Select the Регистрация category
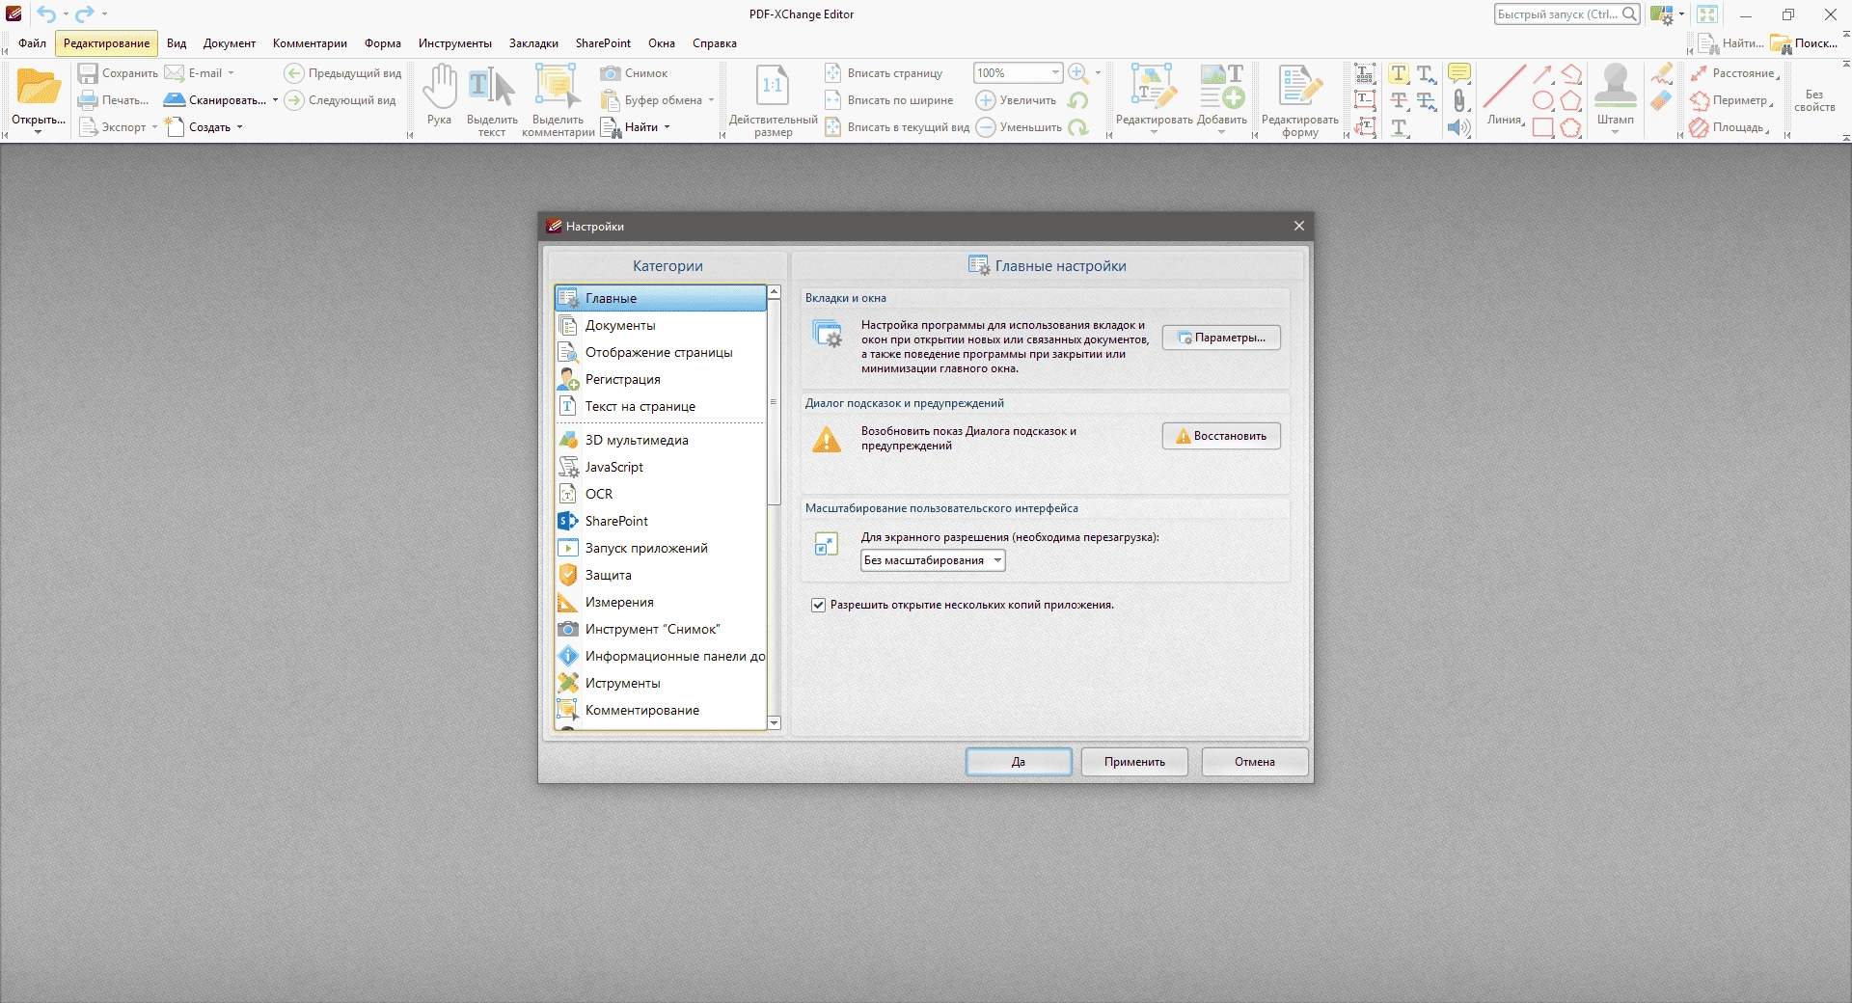Screen dimensions: 1852x1003 click(661, 380)
